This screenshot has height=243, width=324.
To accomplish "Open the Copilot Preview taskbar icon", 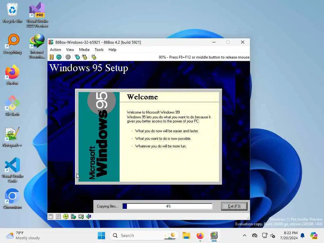I will tap(314, 235).
